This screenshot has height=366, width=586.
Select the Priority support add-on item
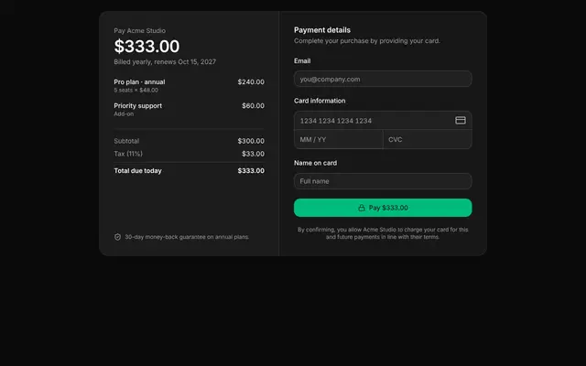pos(190,110)
